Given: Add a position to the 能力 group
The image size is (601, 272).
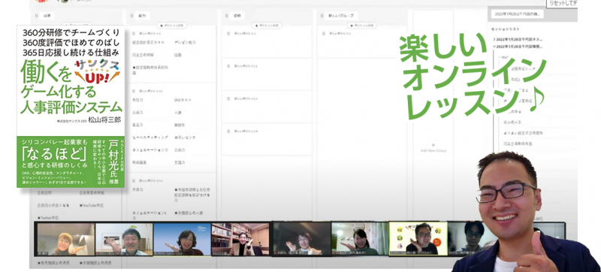Looking at the screenshot, I should 172,26.
